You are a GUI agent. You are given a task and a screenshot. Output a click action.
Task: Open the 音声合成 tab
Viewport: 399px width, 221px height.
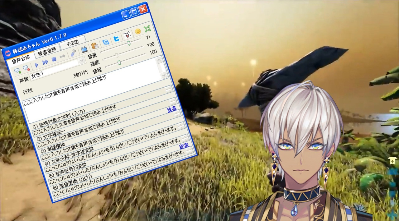click(x=21, y=59)
